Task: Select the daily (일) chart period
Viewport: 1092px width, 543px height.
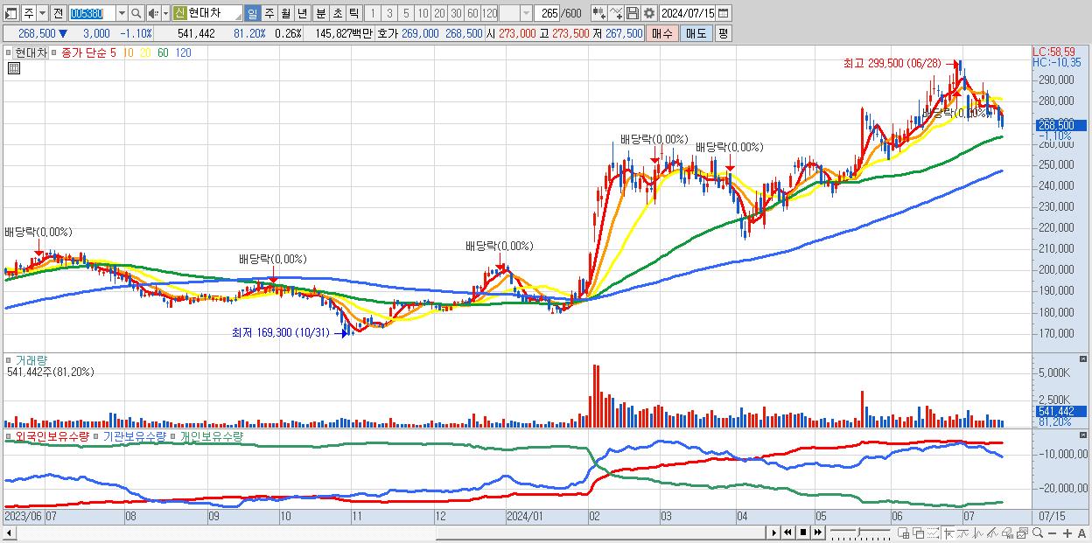Action: tap(252, 13)
